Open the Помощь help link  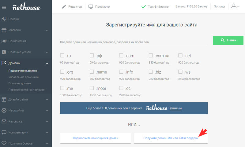tap(219, 6)
